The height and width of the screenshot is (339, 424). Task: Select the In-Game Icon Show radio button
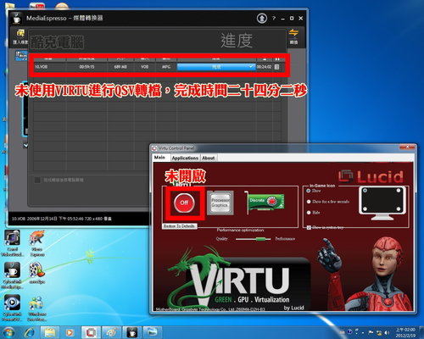pos(309,191)
